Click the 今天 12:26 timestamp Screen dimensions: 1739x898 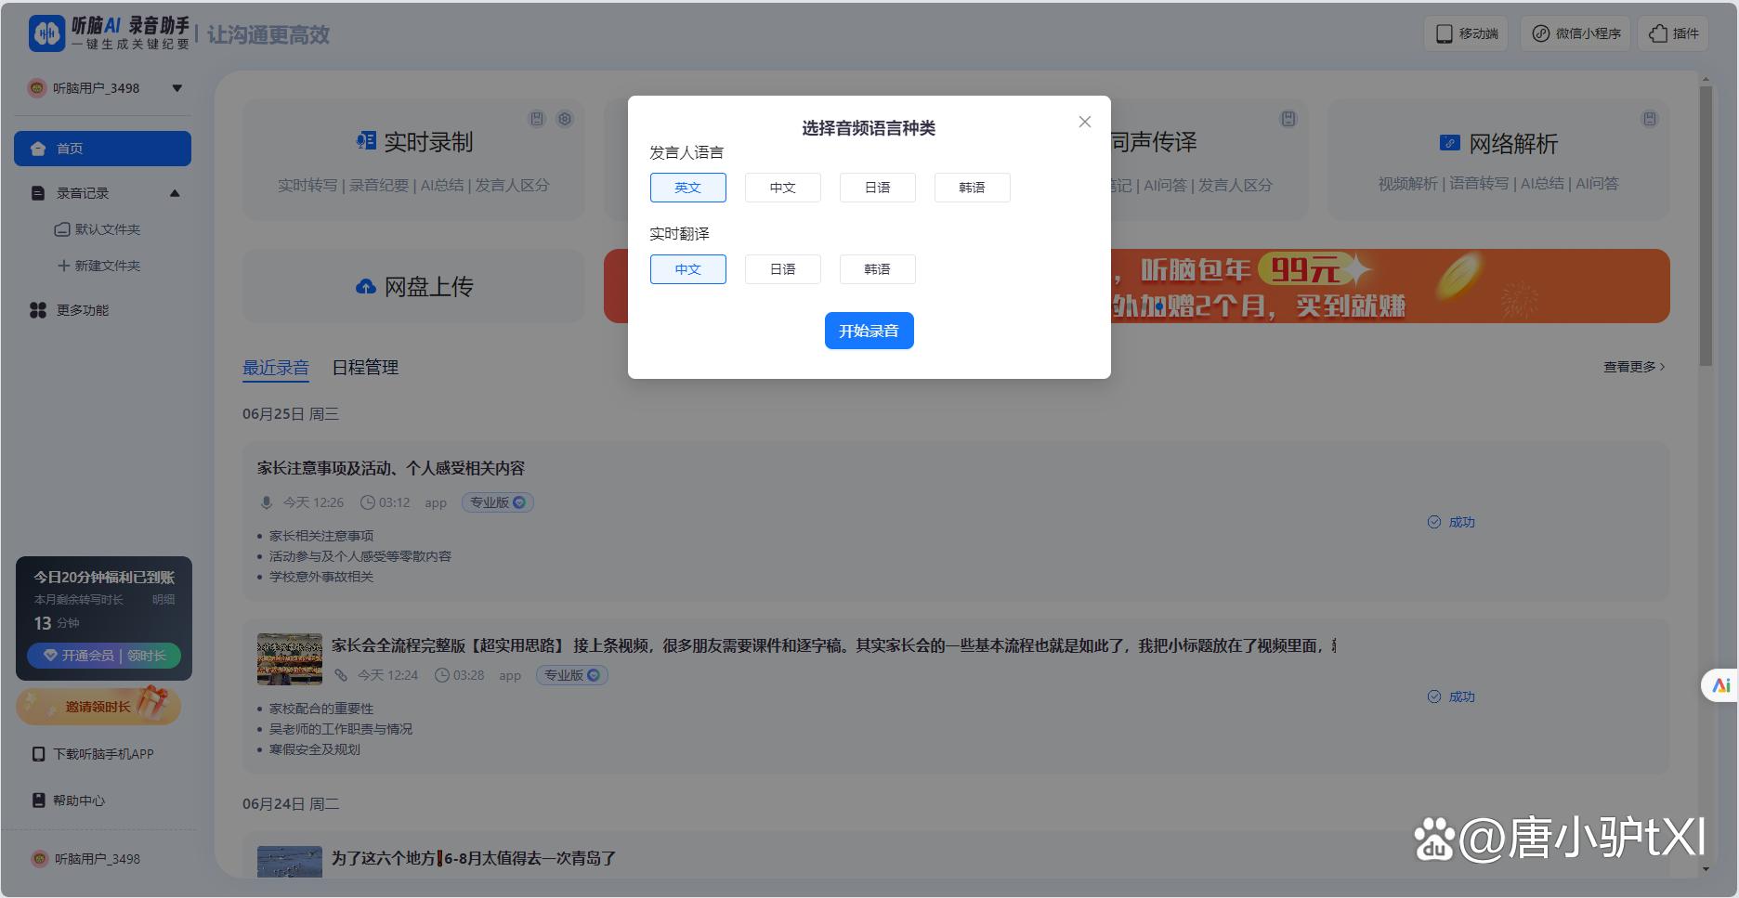click(x=313, y=502)
